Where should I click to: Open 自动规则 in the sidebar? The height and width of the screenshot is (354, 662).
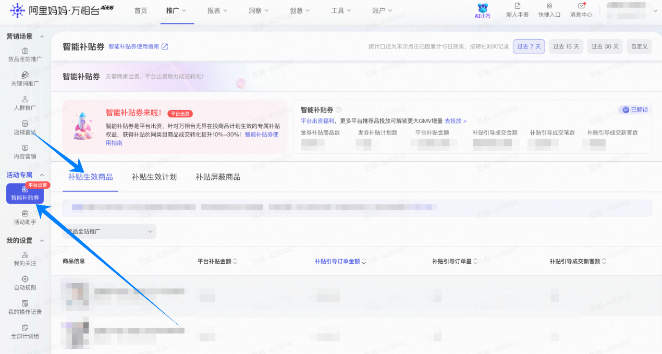pyautogui.click(x=25, y=283)
